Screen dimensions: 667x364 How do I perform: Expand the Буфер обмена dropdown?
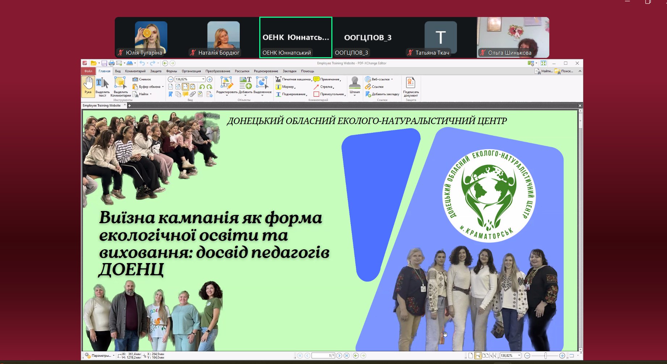click(x=163, y=87)
